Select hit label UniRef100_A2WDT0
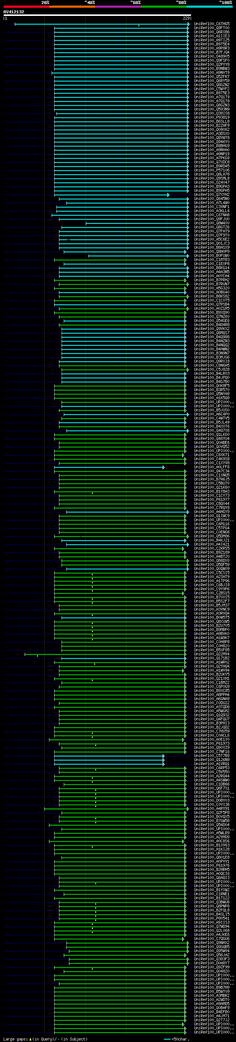This screenshot has height=1042, width=236. click(212, 999)
